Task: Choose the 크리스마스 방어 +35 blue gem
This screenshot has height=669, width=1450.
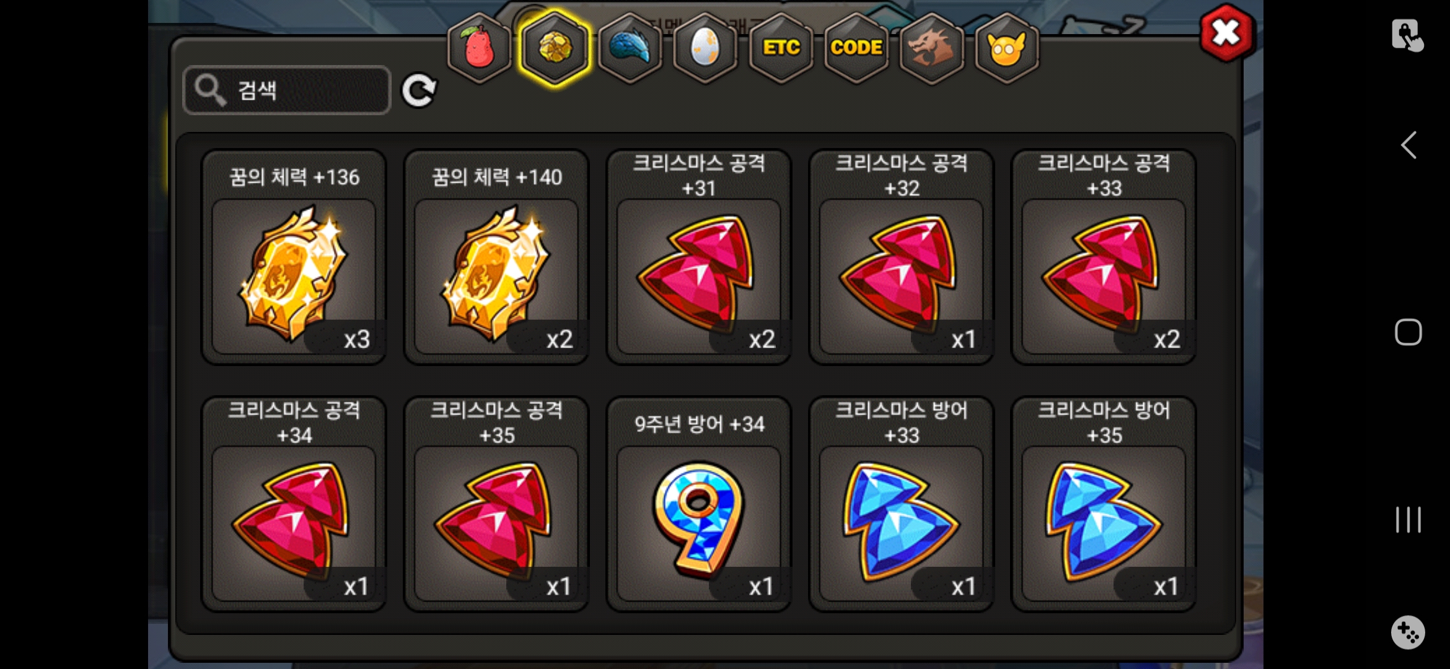Action: 1104,504
